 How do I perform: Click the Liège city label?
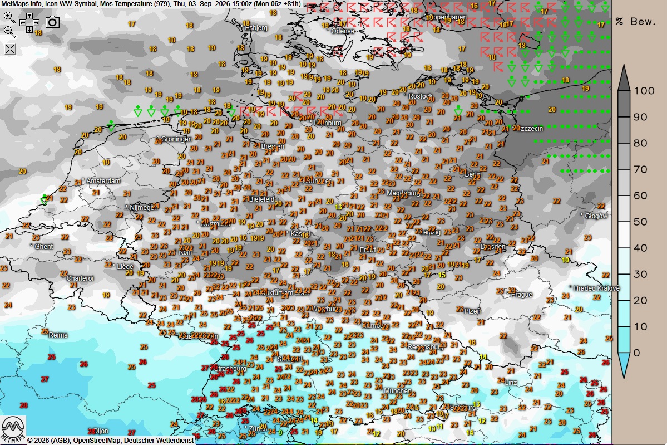(125, 267)
